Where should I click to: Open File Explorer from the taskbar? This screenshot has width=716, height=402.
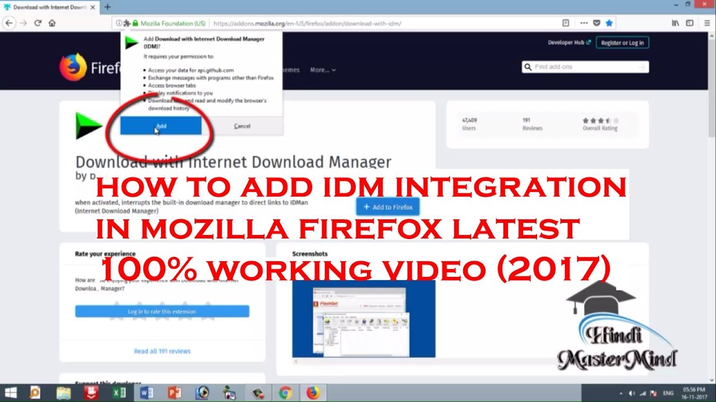coord(63,393)
